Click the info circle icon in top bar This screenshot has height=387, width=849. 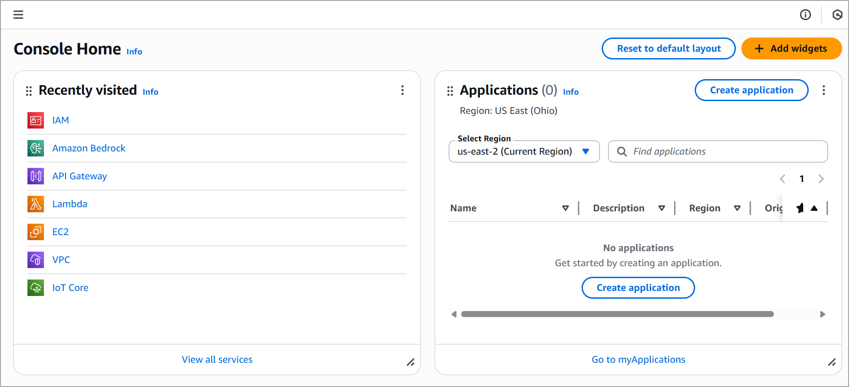pos(805,15)
